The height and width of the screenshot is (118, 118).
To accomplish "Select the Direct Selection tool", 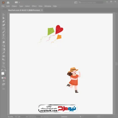I will [4, 18].
